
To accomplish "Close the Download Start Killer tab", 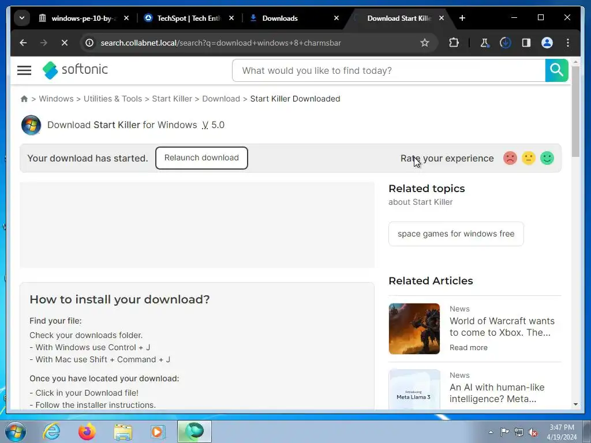I will click(442, 18).
